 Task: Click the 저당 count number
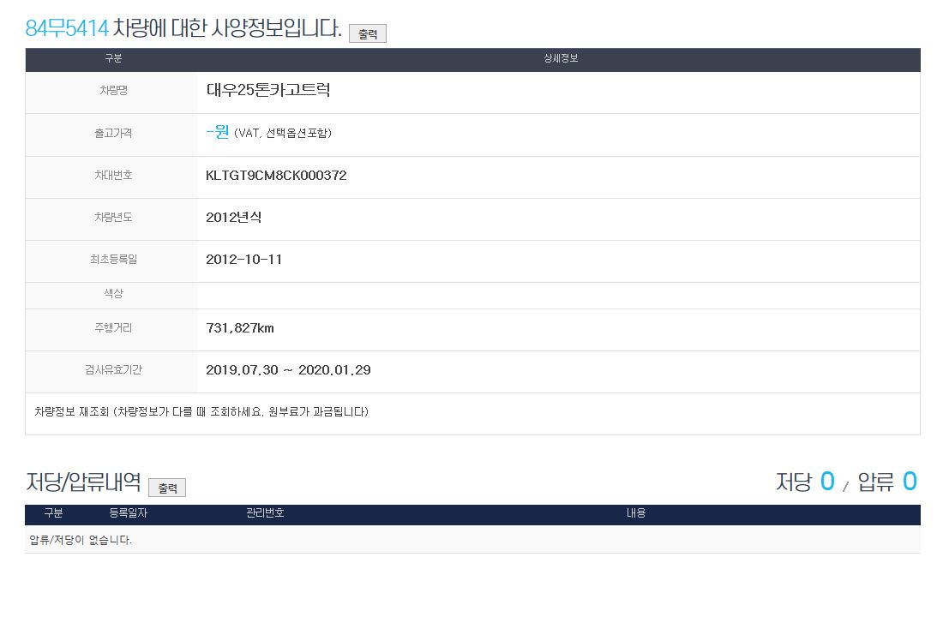[x=826, y=482]
